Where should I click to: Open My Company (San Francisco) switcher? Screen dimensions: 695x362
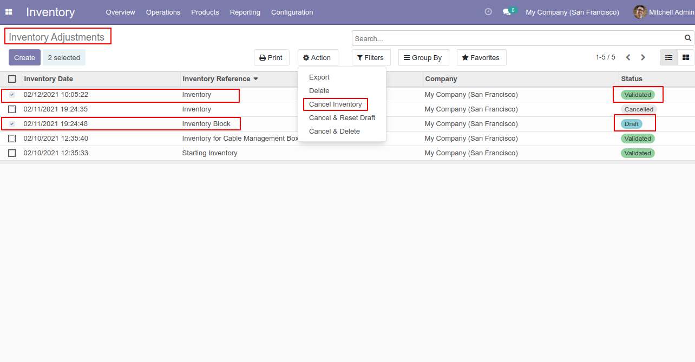click(x=572, y=12)
